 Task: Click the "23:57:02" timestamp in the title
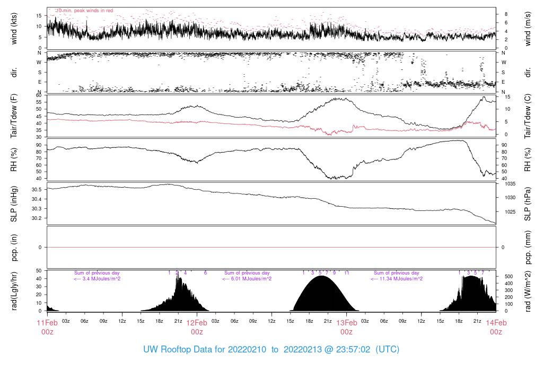click(x=353, y=349)
